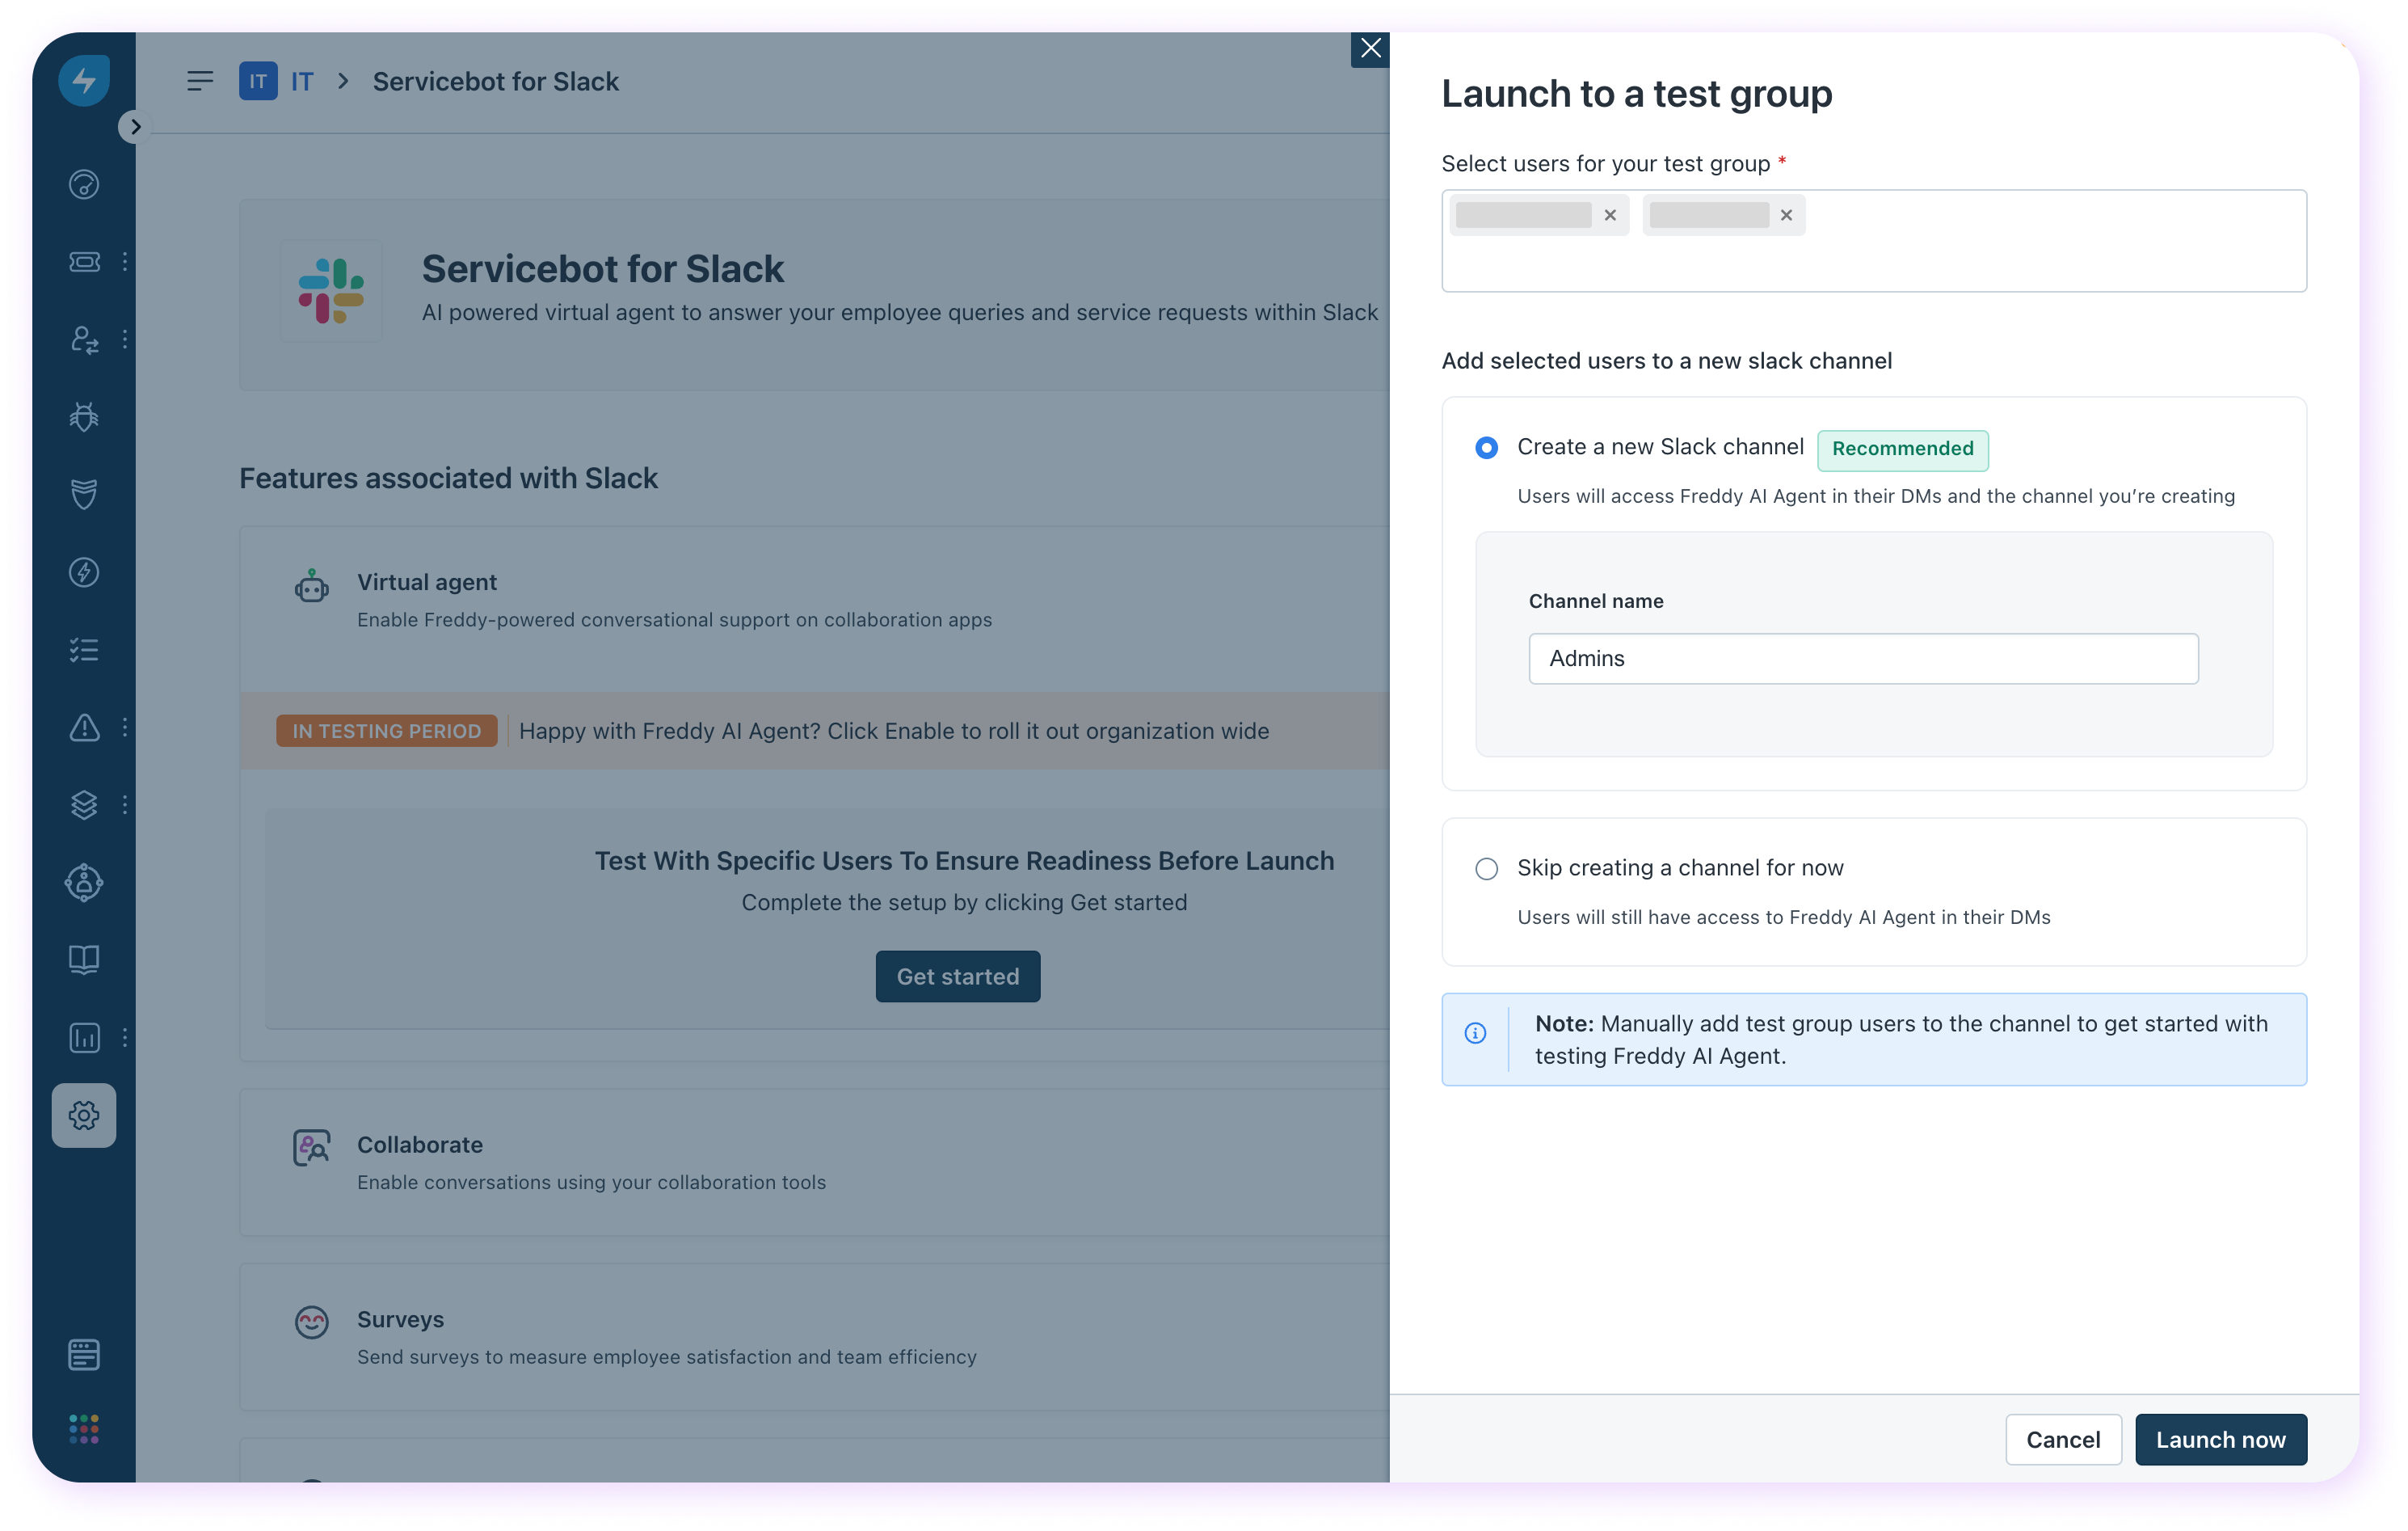
Task: Remove the first selected test user
Action: [1610, 215]
